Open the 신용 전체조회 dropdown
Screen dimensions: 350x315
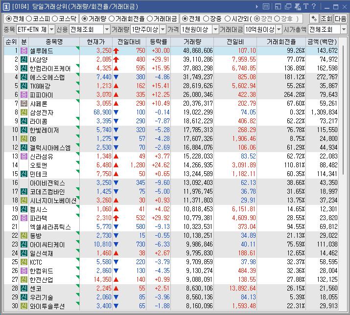(107, 29)
